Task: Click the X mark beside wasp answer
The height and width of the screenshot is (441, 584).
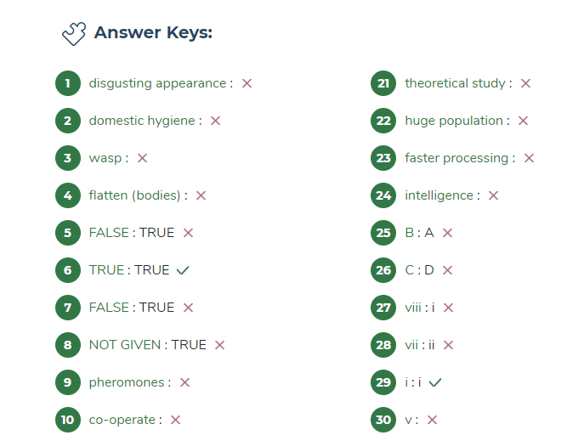Action: coord(142,158)
